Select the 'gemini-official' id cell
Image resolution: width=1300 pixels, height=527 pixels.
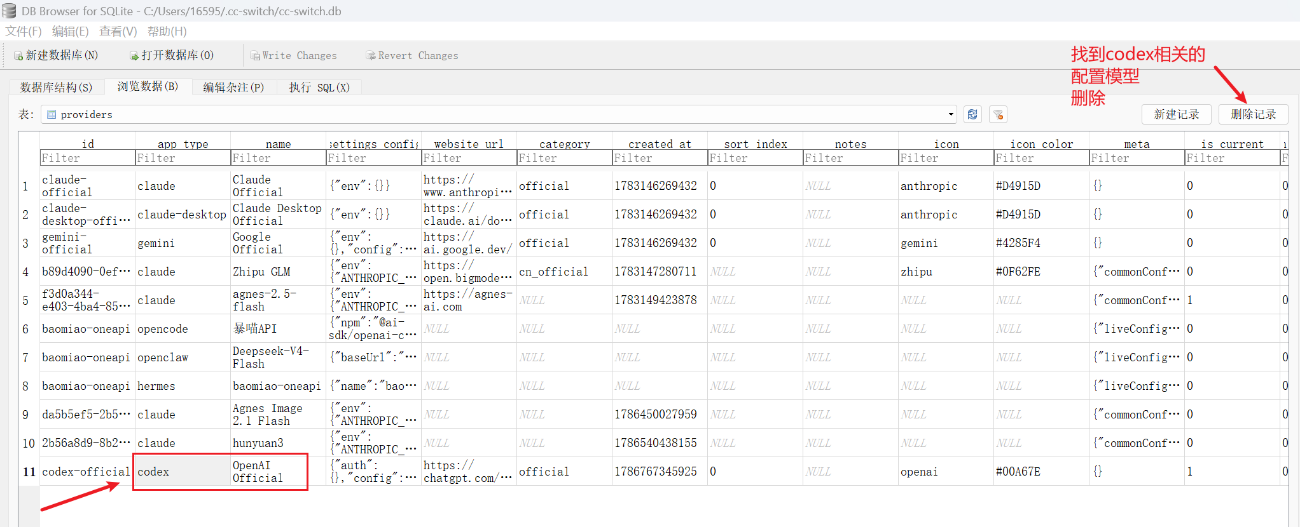(87, 243)
